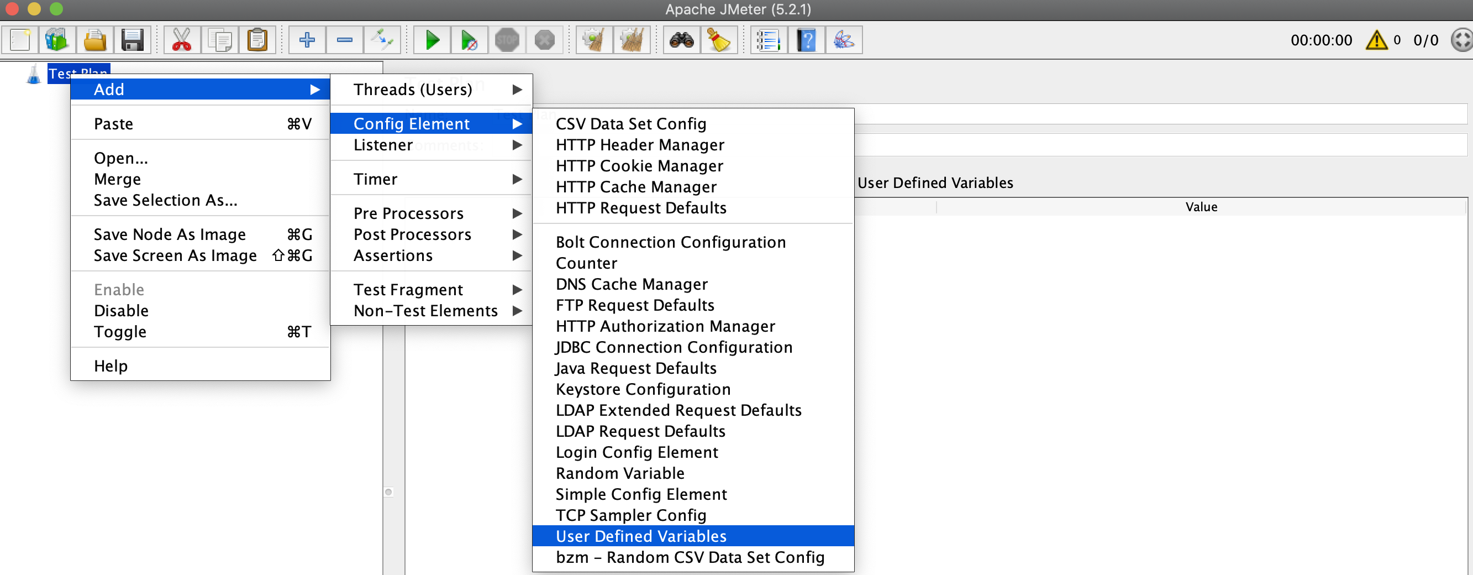Click the Collapse All minus icon
This screenshot has width=1473, height=575.
[345, 40]
